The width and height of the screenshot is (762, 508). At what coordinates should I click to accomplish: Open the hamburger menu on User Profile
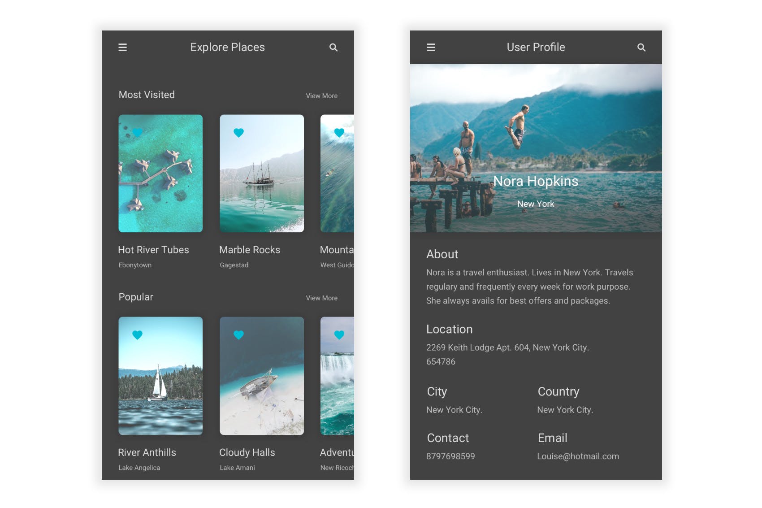click(x=431, y=47)
